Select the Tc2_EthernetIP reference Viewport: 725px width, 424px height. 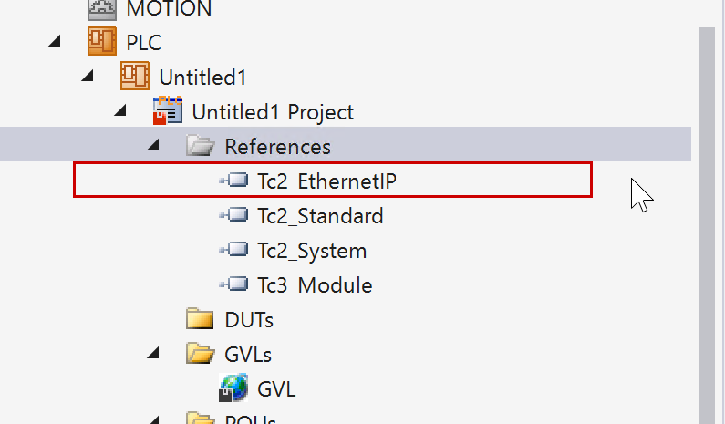(x=327, y=181)
